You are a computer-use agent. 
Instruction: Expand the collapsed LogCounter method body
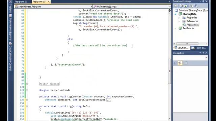point(27,100)
